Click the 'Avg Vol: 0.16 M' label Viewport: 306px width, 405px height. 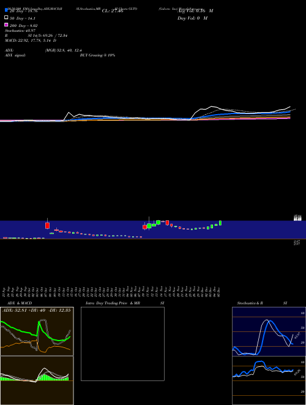195,11
